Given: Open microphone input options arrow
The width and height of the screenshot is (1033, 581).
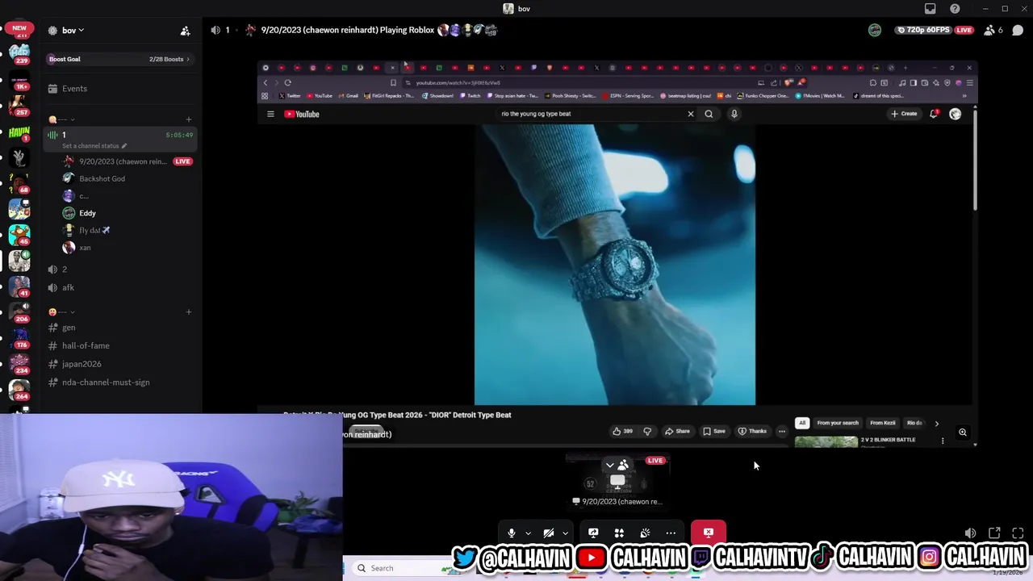Looking at the screenshot, I should [528, 533].
